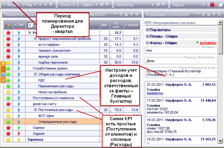Click the добавить link
The height and width of the screenshot is (148, 224).
(208, 43)
